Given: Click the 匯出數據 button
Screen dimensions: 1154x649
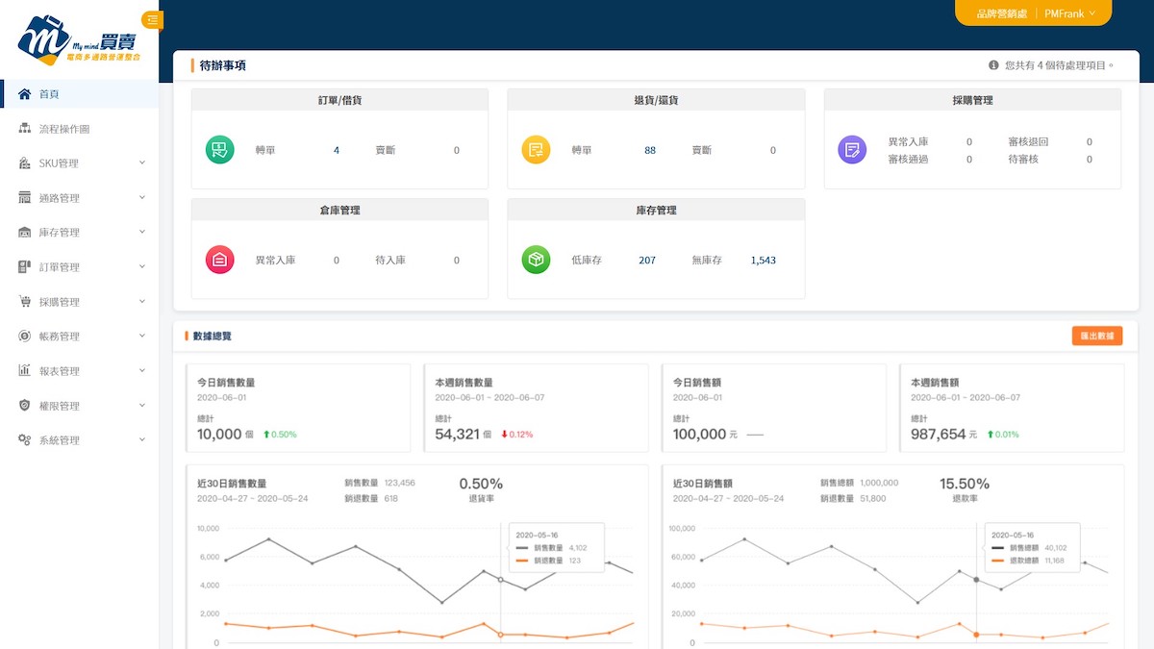Looking at the screenshot, I should point(1097,337).
